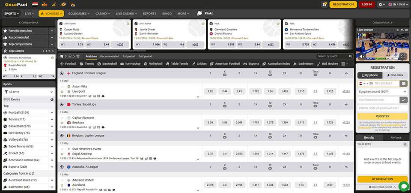Collapse the left sidebar block
411x193 pixels.
(28, 23)
